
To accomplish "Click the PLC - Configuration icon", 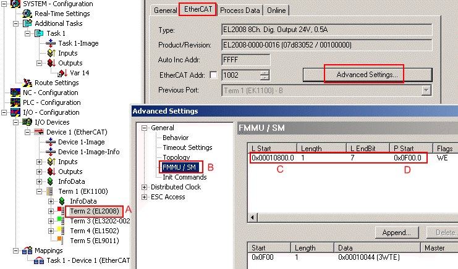I will pyautogui.click(x=15, y=102).
